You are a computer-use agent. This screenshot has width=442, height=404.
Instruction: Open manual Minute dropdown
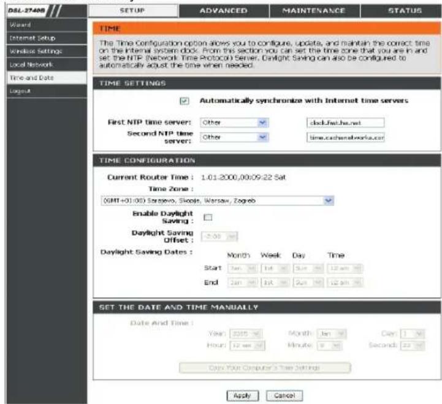click(x=330, y=345)
